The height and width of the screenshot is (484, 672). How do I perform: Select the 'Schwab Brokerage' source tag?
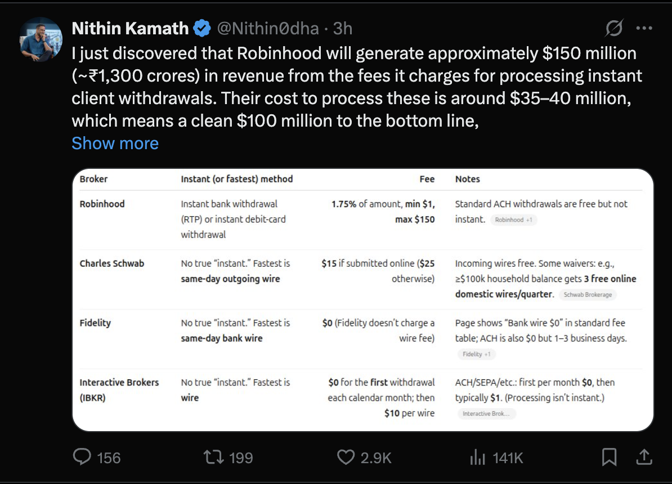point(588,293)
